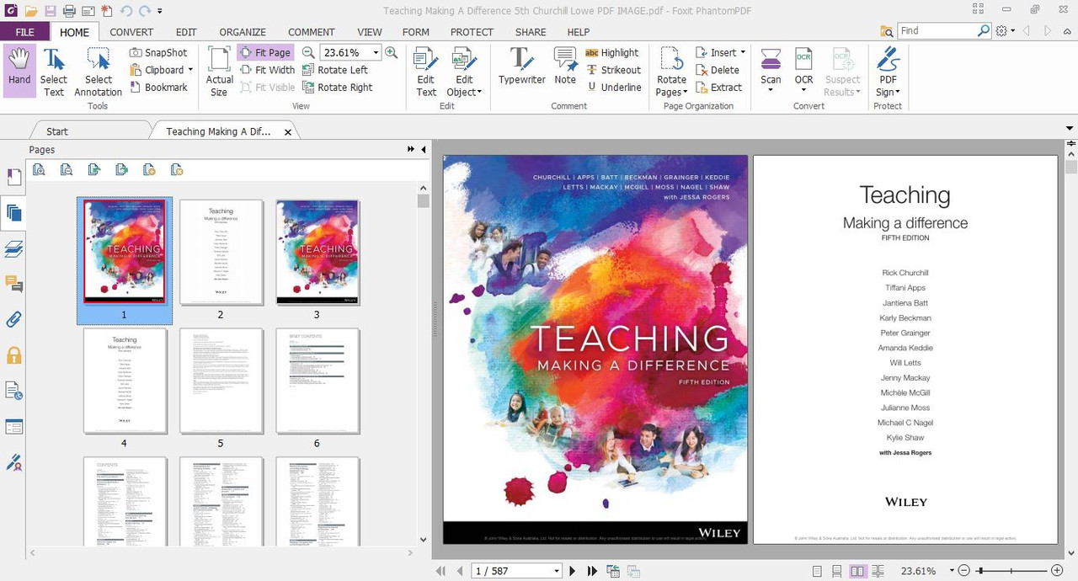Add a Note comment
1078x581 pixels.
[565, 66]
